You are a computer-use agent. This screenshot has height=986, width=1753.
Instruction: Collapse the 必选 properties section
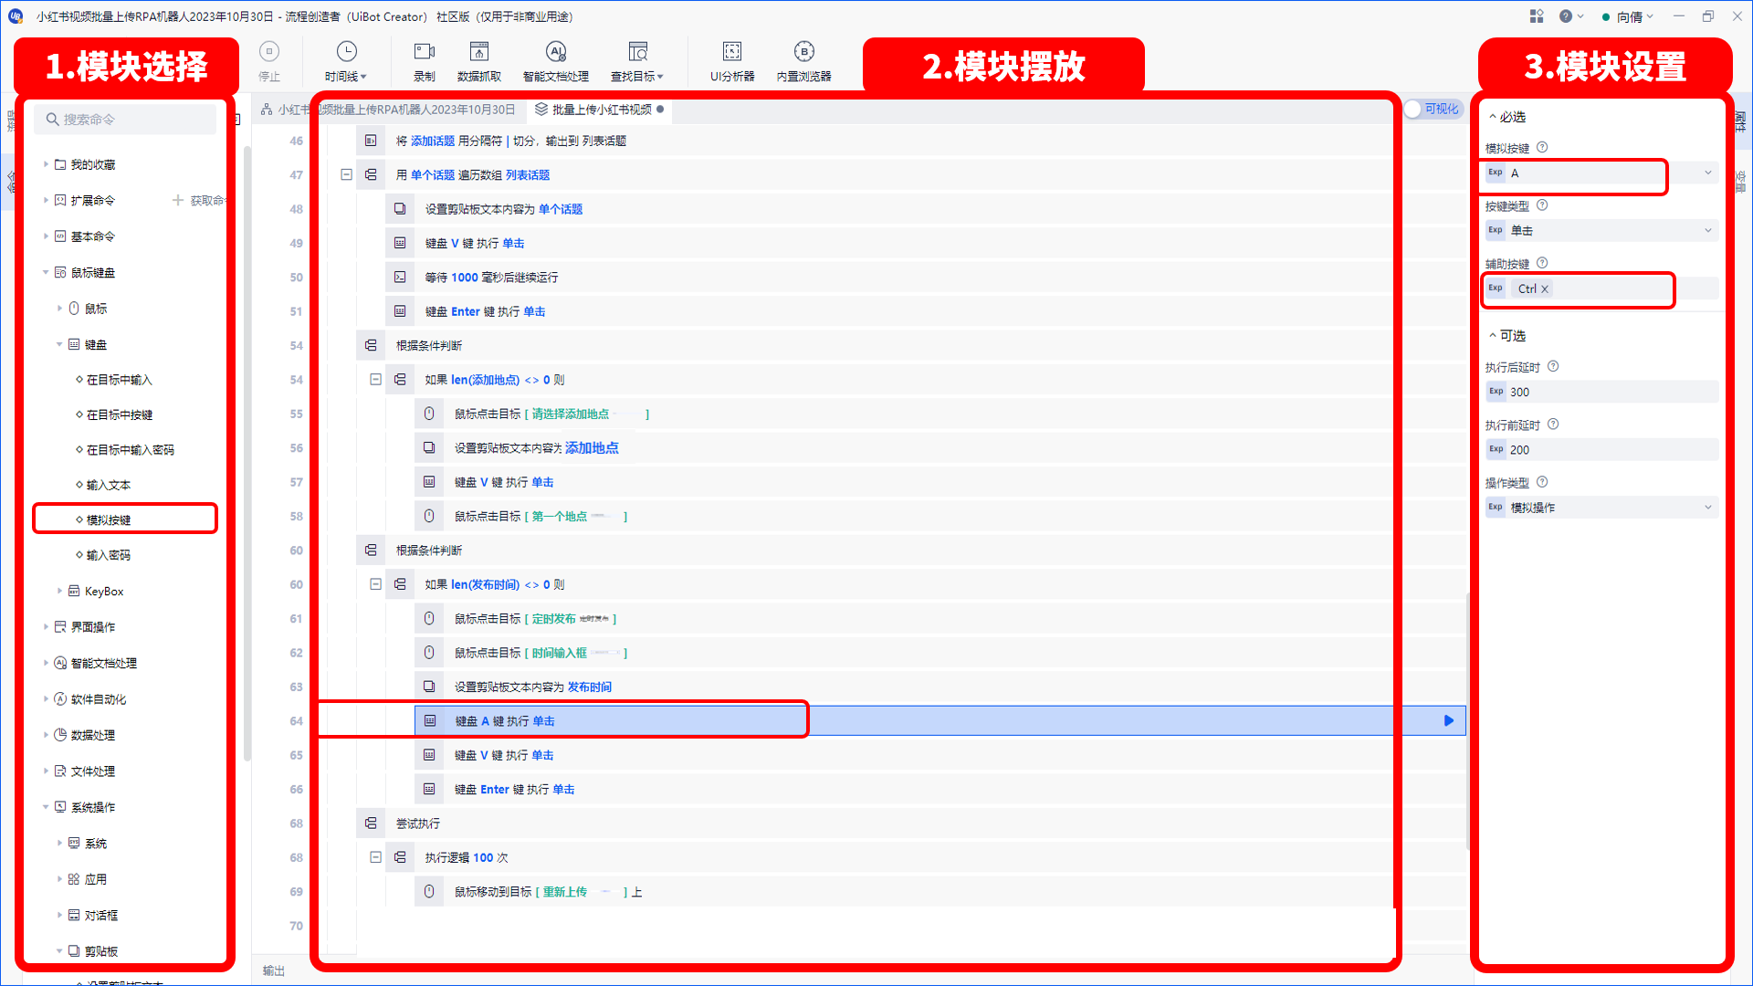pyautogui.click(x=1493, y=117)
